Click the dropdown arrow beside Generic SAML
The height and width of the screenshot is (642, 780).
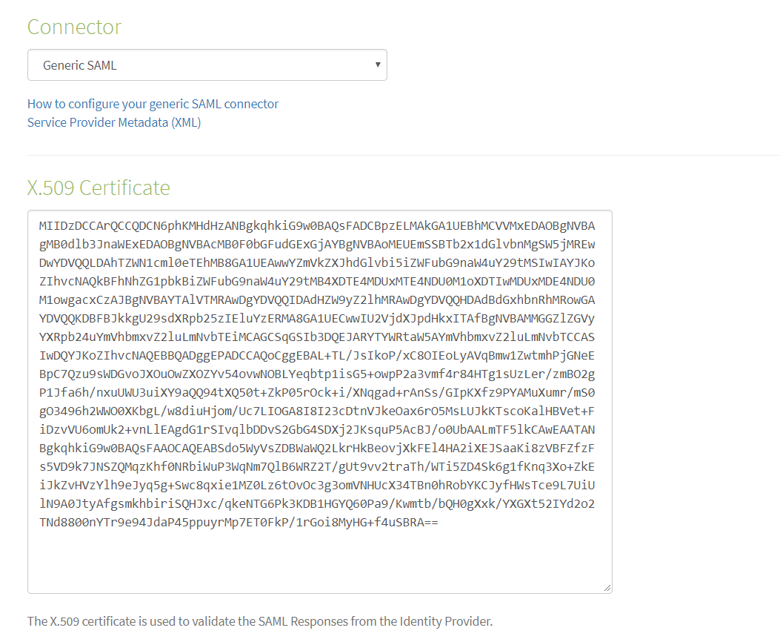point(378,64)
